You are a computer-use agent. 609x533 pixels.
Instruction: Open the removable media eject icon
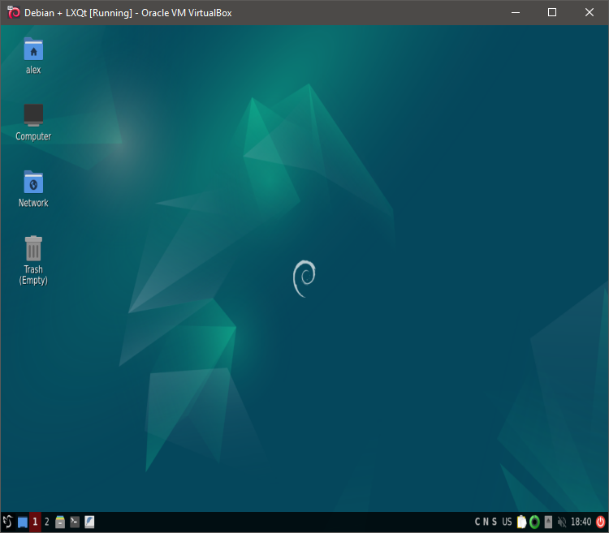point(548,522)
